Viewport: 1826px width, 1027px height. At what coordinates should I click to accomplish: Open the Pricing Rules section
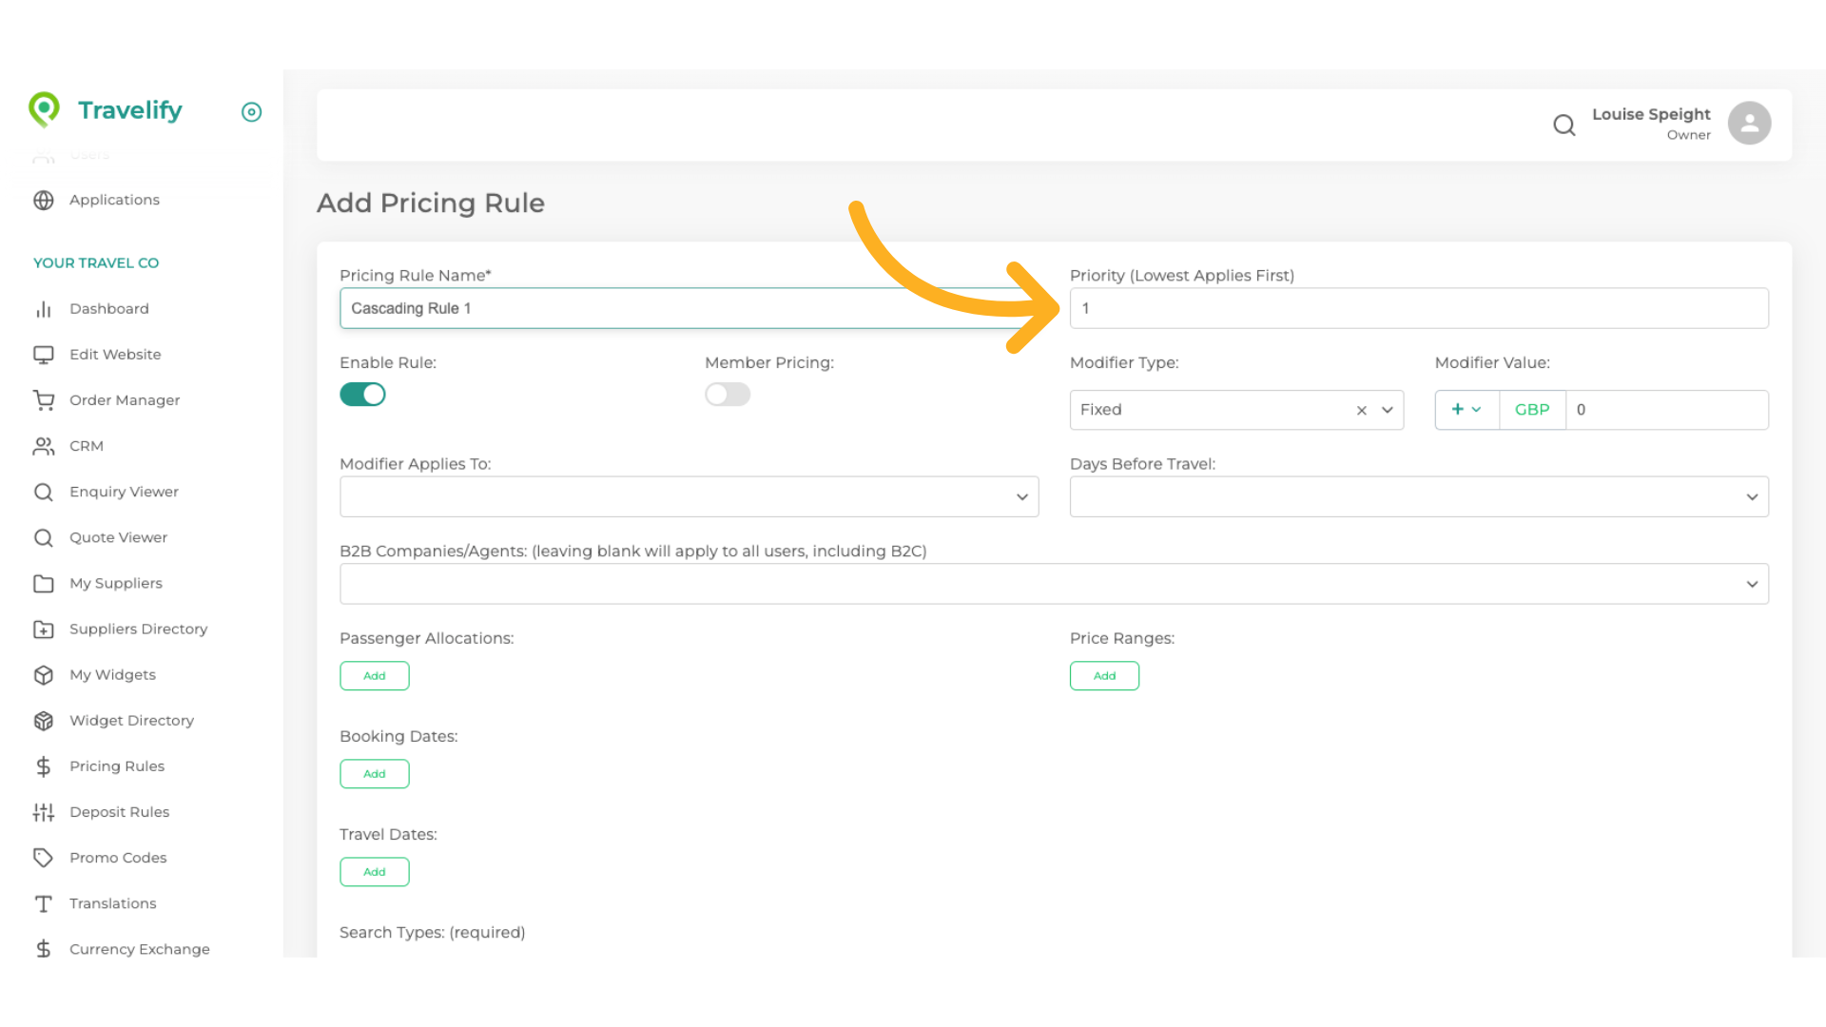pos(117,765)
